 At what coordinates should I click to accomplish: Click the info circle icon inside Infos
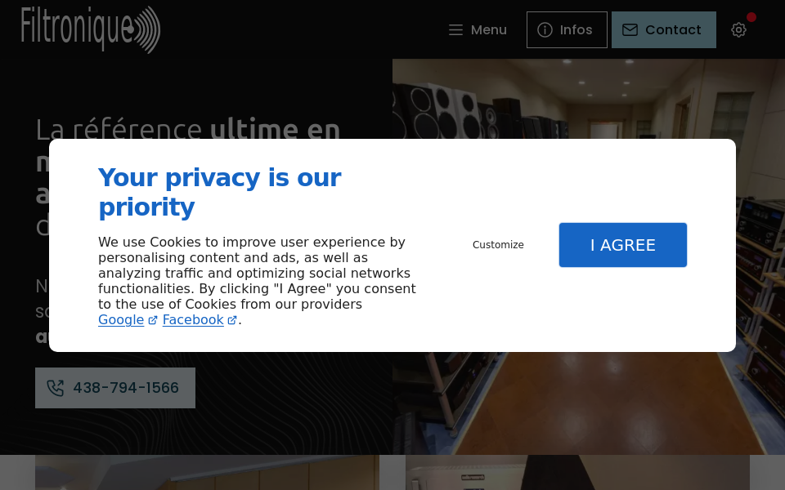[x=545, y=29]
